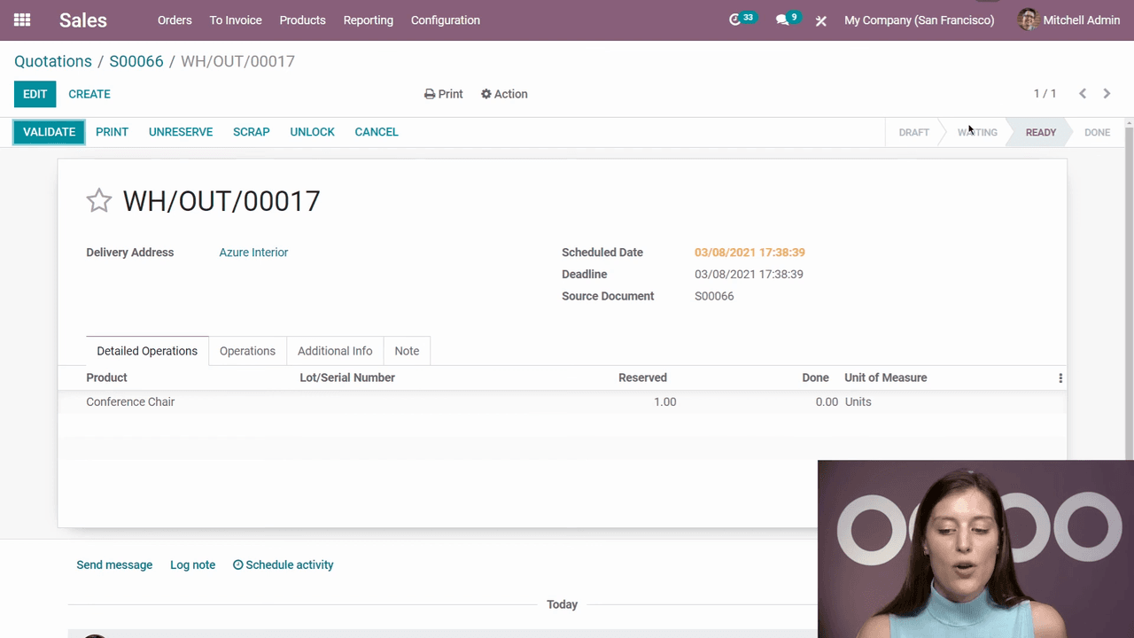Click the activities clock icon with 33 badge
1134x638 pixels.
tap(735, 19)
